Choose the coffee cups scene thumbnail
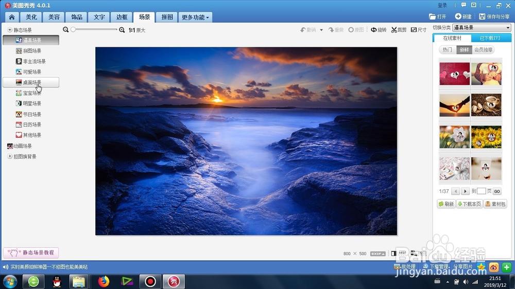The image size is (515, 289). 487,105
